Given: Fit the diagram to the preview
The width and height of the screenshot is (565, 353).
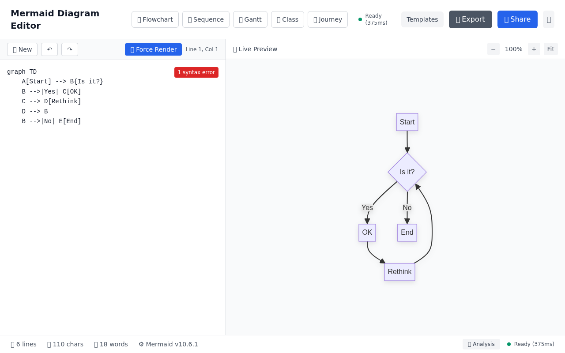Looking at the screenshot, I should point(550,49).
